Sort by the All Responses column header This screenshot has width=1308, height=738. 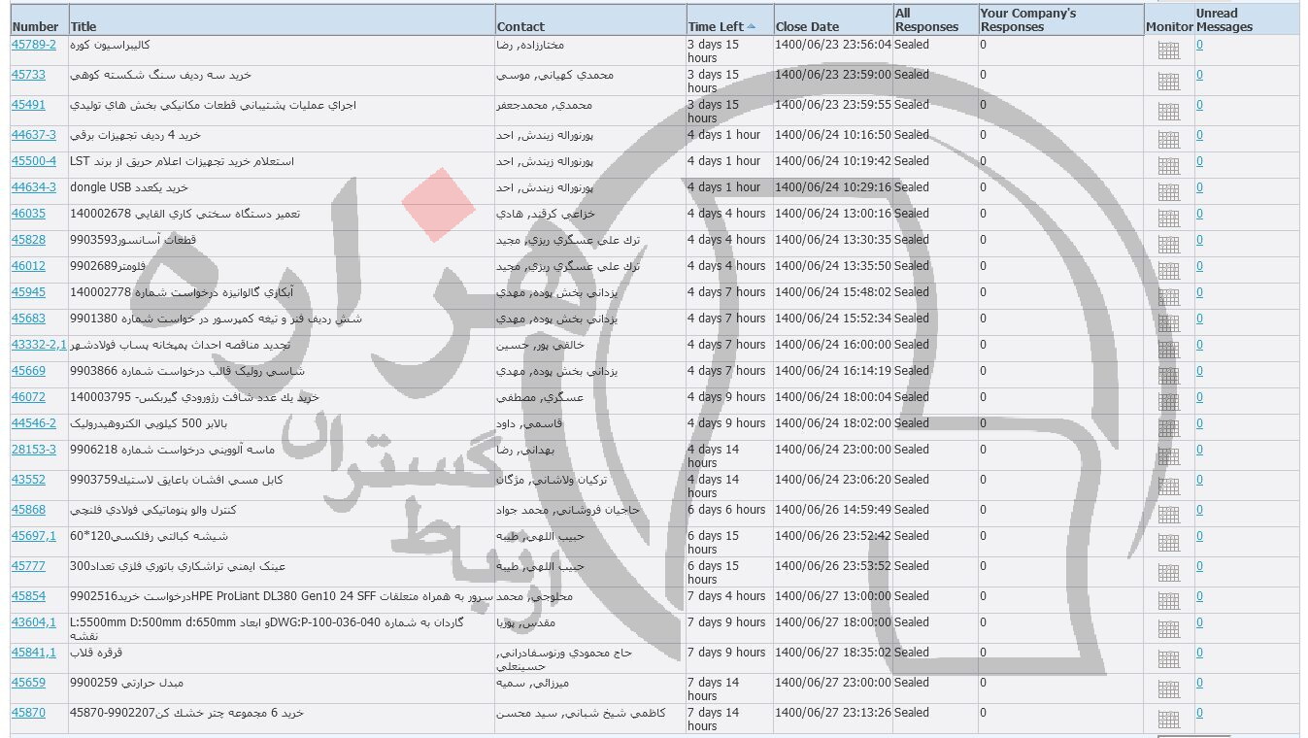coord(926,19)
